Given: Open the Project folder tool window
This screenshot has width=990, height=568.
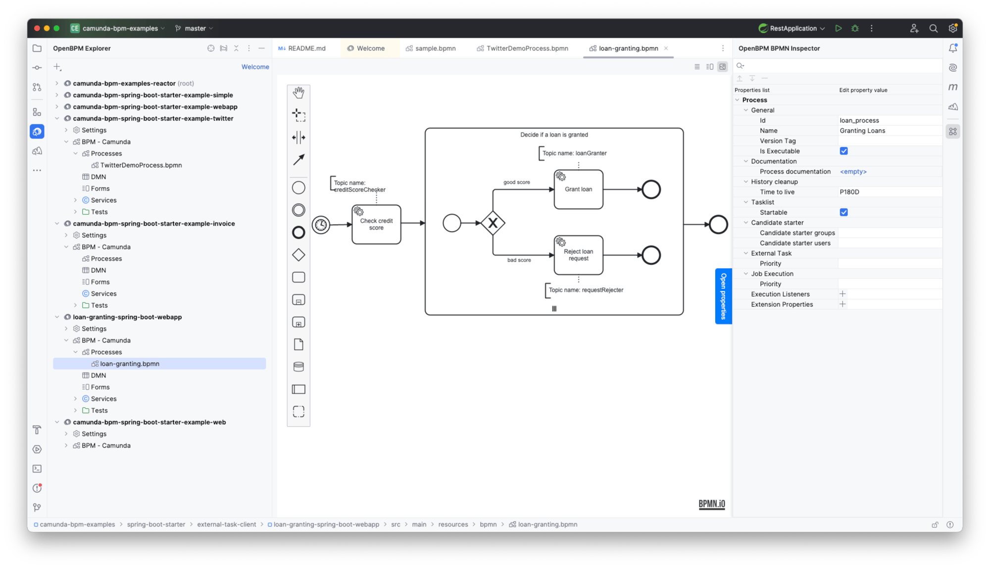Looking at the screenshot, I should [37, 48].
